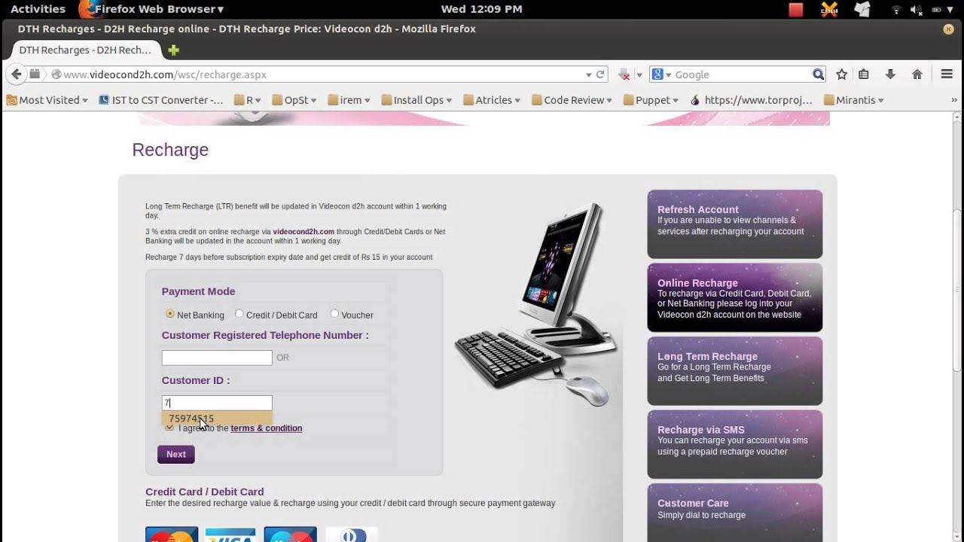Go to home page icon
The image size is (964, 542).
pyautogui.click(x=917, y=75)
